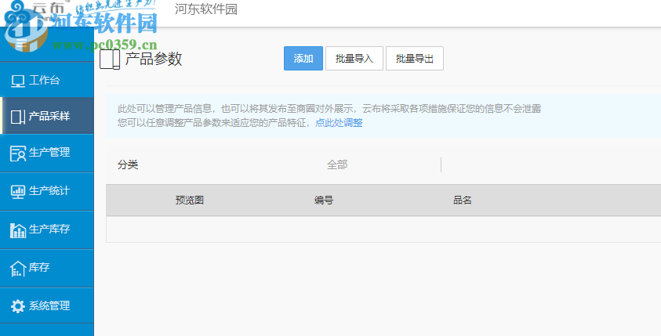Open the 库存 menu item

[47, 268]
